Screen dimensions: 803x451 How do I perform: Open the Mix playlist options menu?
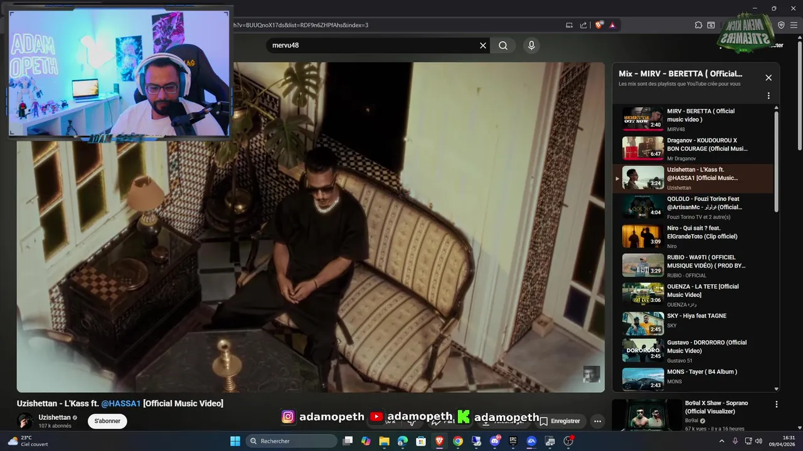pyautogui.click(x=768, y=96)
